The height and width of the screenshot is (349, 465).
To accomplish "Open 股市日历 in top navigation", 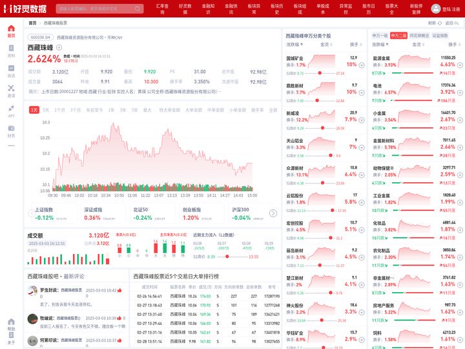I will click(369, 9).
